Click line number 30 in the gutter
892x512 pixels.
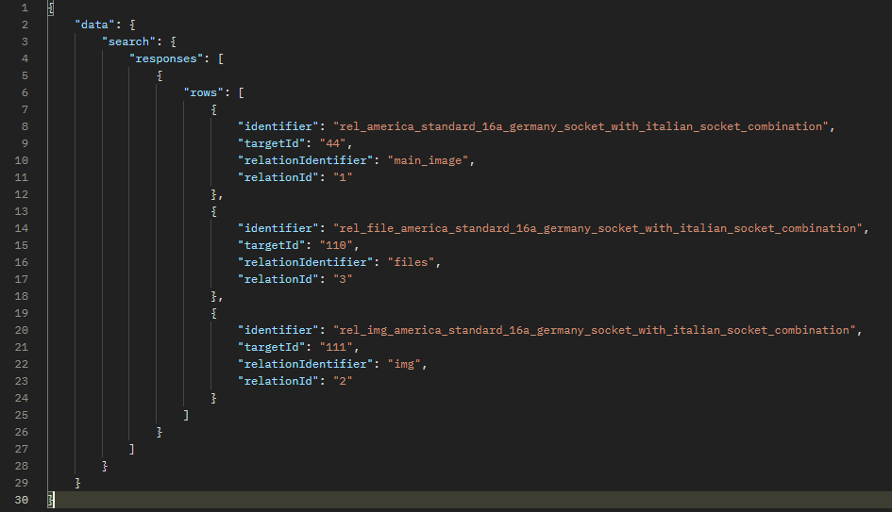point(21,500)
